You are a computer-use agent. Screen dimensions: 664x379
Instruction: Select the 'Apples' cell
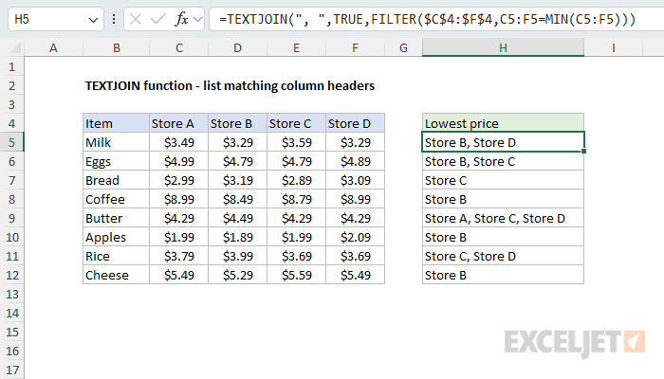[116, 237]
